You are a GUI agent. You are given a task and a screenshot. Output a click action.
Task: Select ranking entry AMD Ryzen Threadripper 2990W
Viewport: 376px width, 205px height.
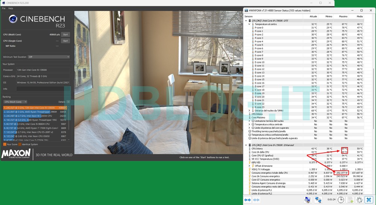pyautogui.click(x=35, y=112)
